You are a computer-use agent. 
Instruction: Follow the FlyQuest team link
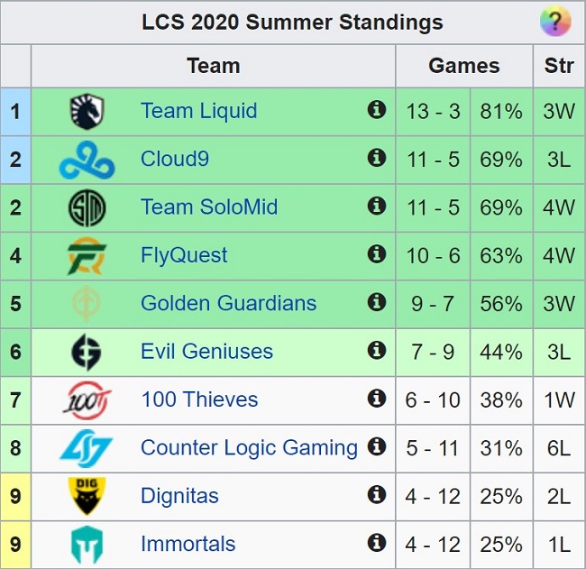pyautogui.click(x=184, y=255)
